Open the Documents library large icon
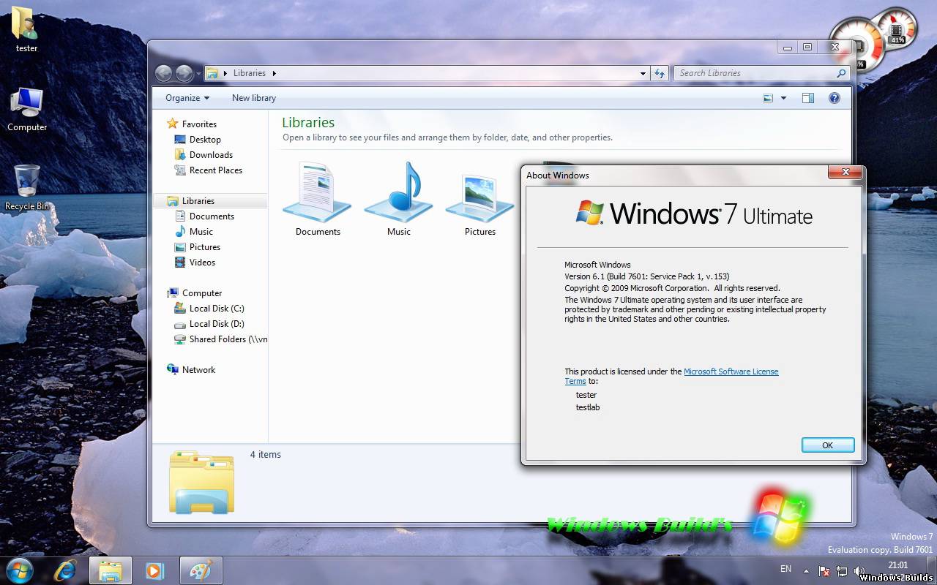 pos(318,199)
